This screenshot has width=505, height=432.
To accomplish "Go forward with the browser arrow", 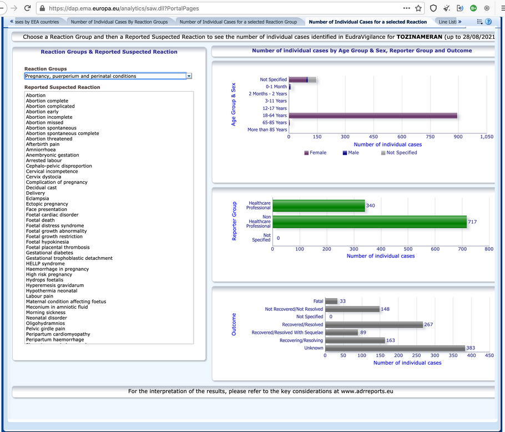I will (14, 8).
